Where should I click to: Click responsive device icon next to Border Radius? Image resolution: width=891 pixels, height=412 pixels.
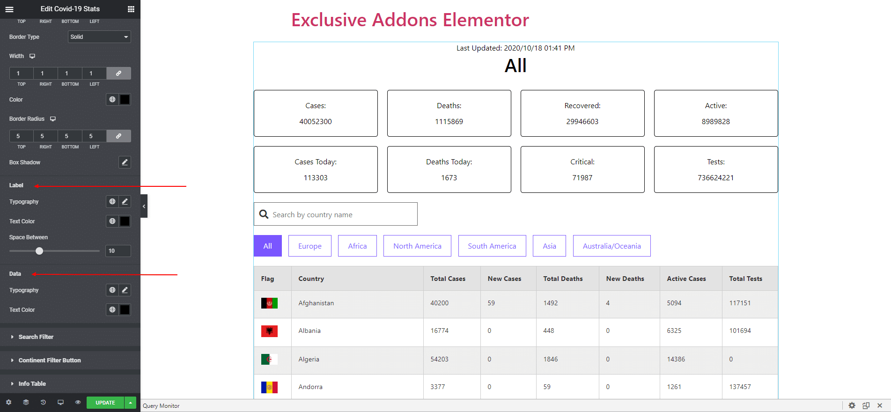53,119
